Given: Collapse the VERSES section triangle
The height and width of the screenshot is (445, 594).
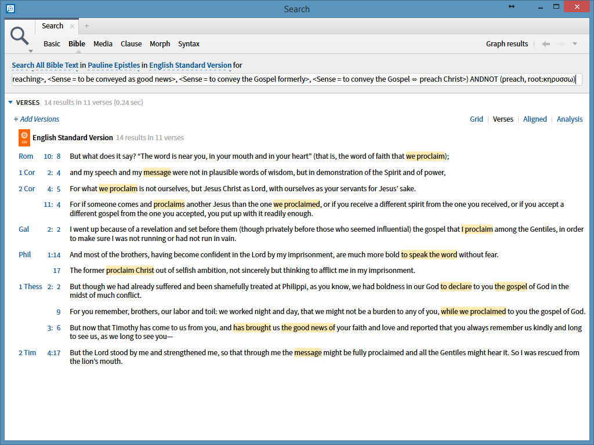Looking at the screenshot, I should (x=10, y=102).
